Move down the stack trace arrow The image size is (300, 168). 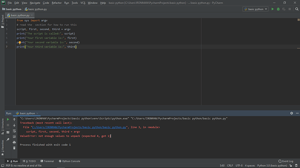click(x=14, y=125)
